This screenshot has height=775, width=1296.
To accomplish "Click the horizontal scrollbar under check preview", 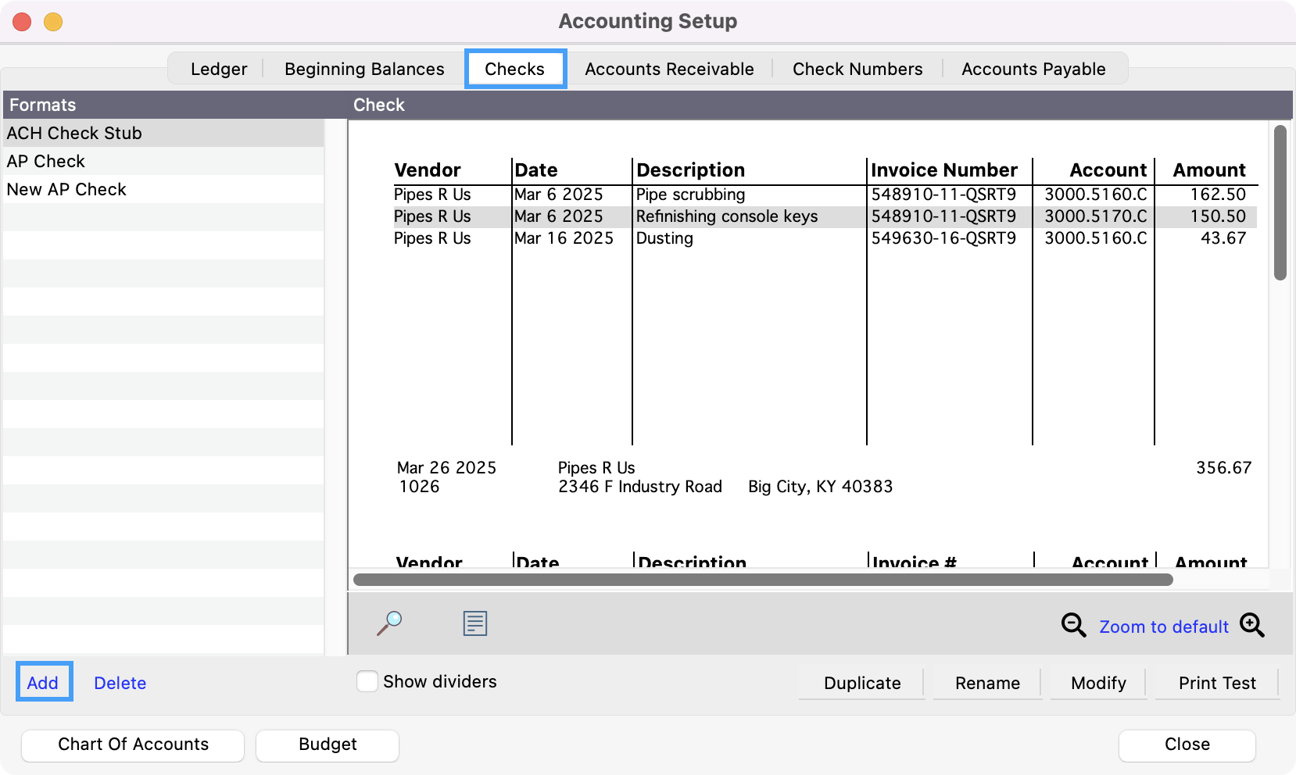I will (762, 580).
